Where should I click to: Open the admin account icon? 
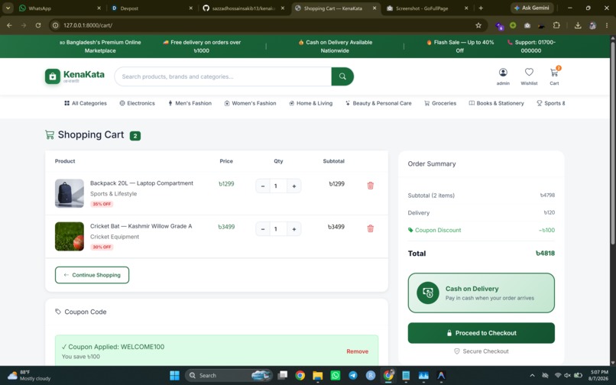pyautogui.click(x=503, y=73)
